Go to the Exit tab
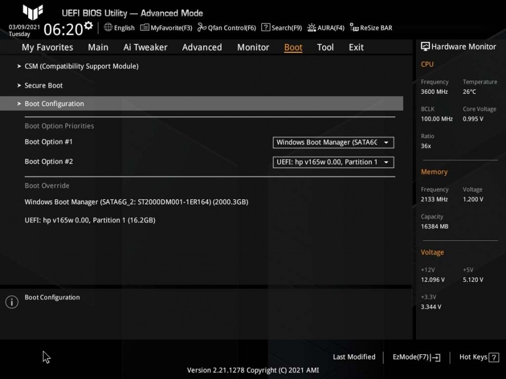 click(x=356, y=47)
